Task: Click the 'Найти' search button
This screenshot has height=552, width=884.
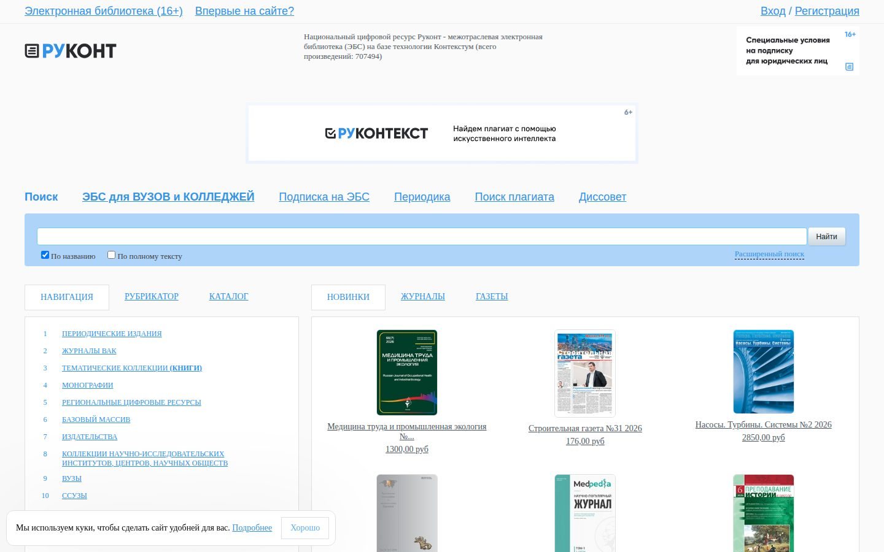Action: [x=826, y=236]
